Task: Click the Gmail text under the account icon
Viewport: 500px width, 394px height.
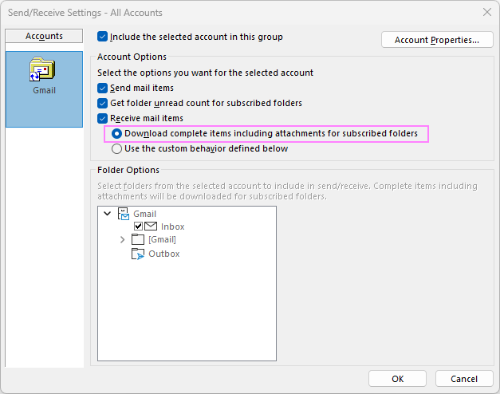Action: tap(44, 90)
